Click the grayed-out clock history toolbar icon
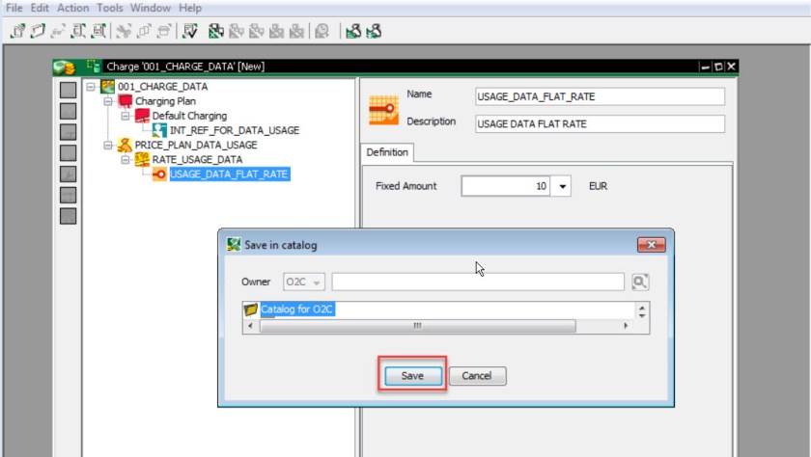The height and width of the screenshot is (457, 811). (x=322, y=31)
